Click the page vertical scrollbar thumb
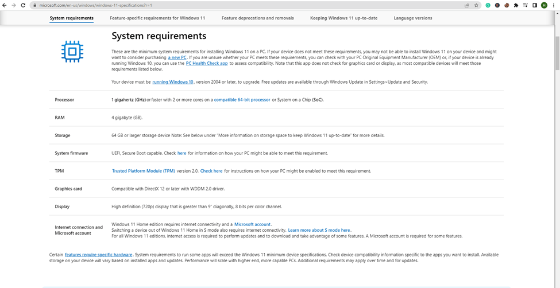This screenshot has width=560, height=288. 557,53
